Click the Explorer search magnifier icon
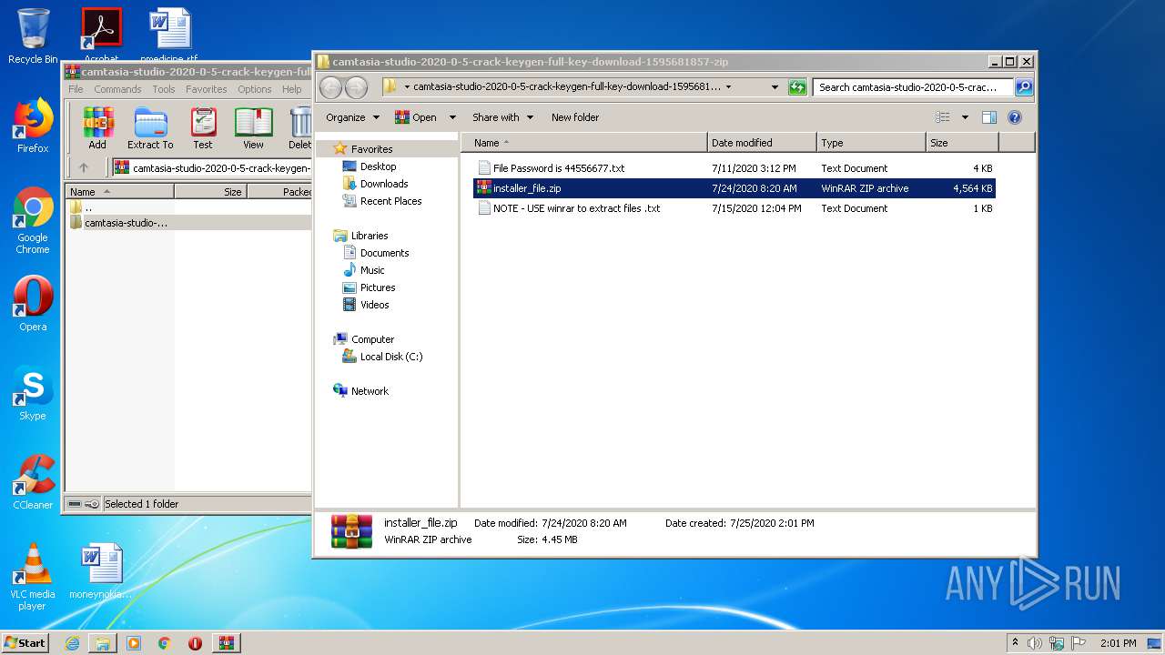This screenshot has width=1165, height=655. pos(1024,87)
